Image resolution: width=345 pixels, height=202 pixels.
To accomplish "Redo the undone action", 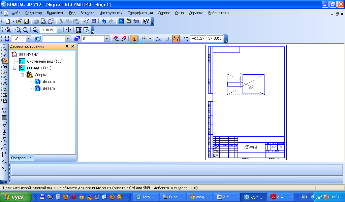I will click(111, 21).
